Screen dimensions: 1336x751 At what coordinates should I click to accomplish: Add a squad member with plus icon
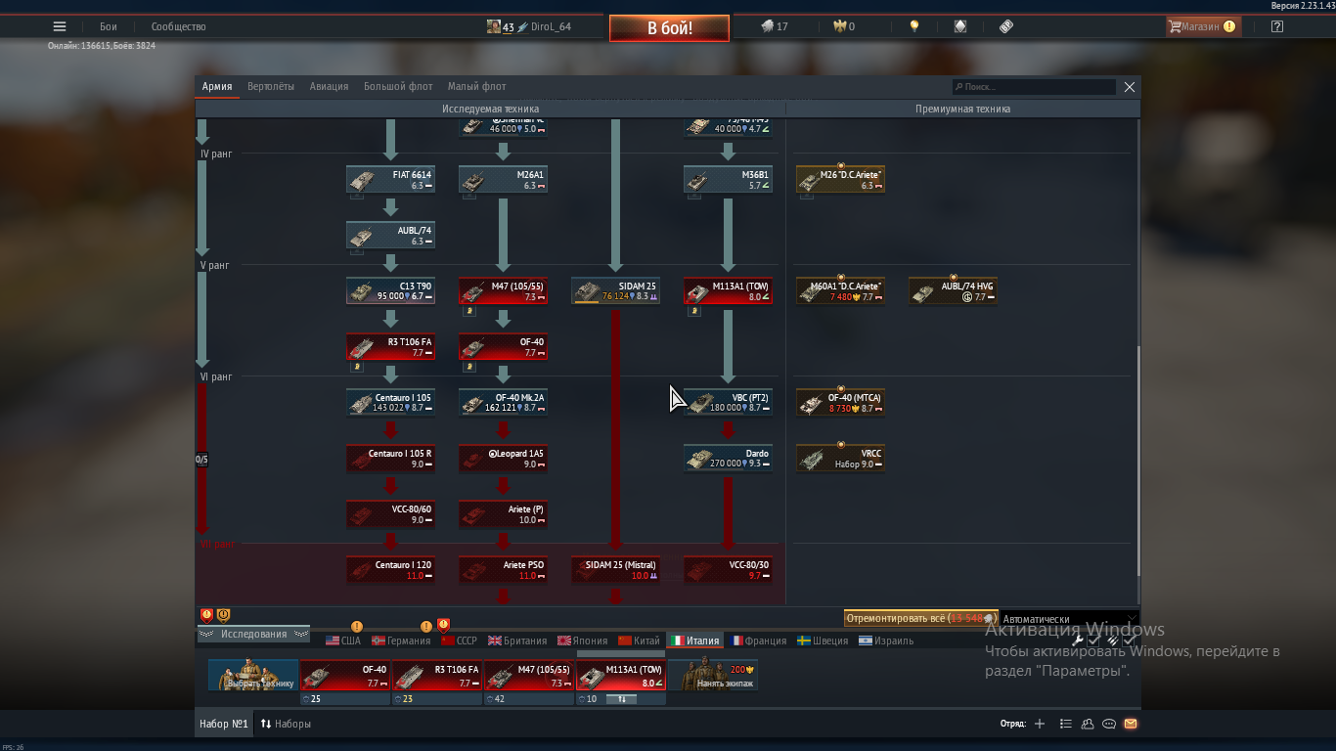1040,724
